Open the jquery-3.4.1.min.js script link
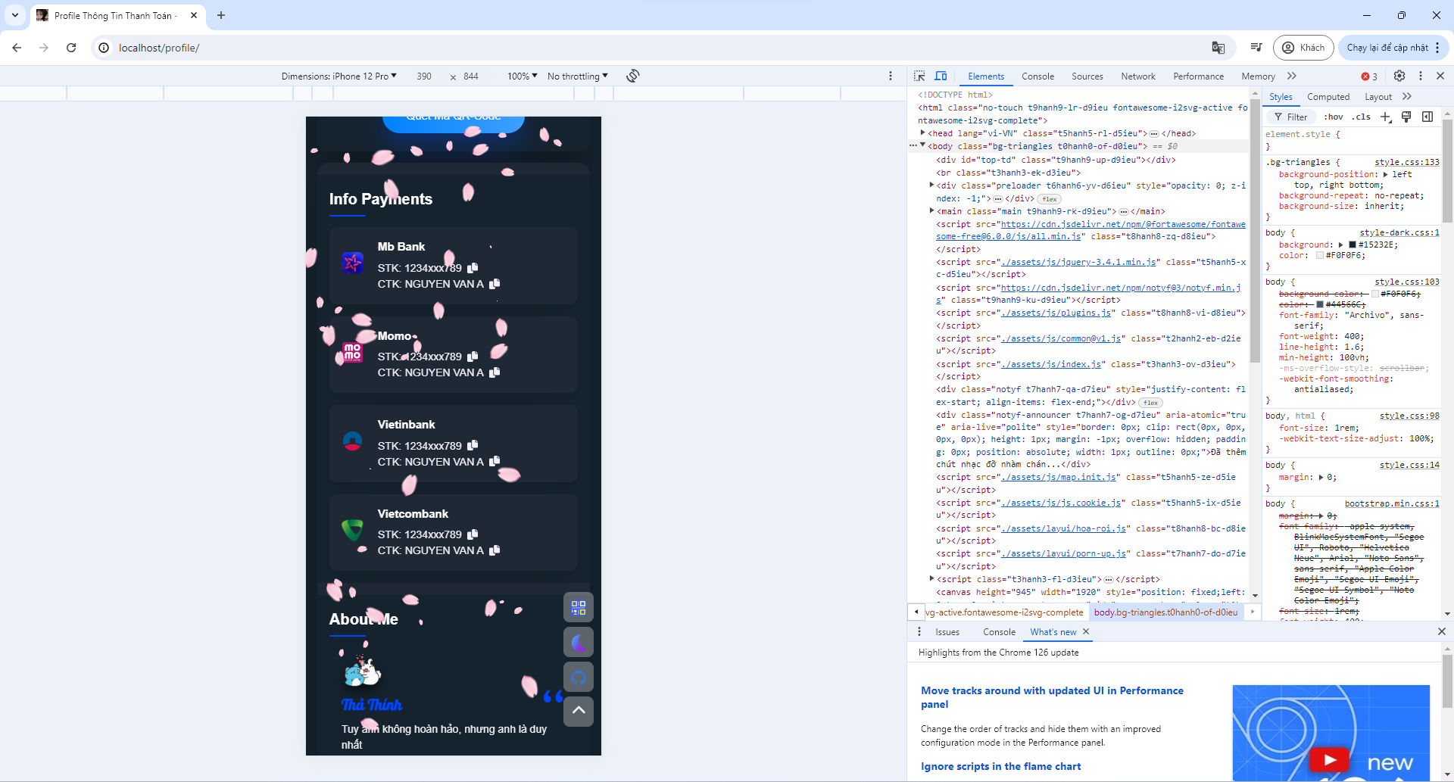 [x=1078, y=262]
